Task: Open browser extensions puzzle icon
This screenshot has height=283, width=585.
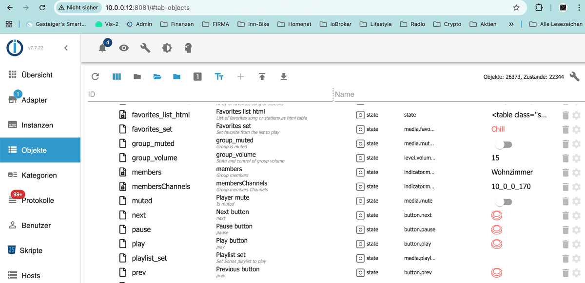Action: [539, 8]
